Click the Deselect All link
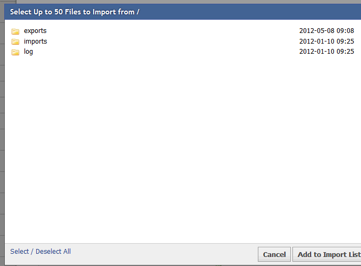Viewport: 361px width, 266px height. coord(53,252)
